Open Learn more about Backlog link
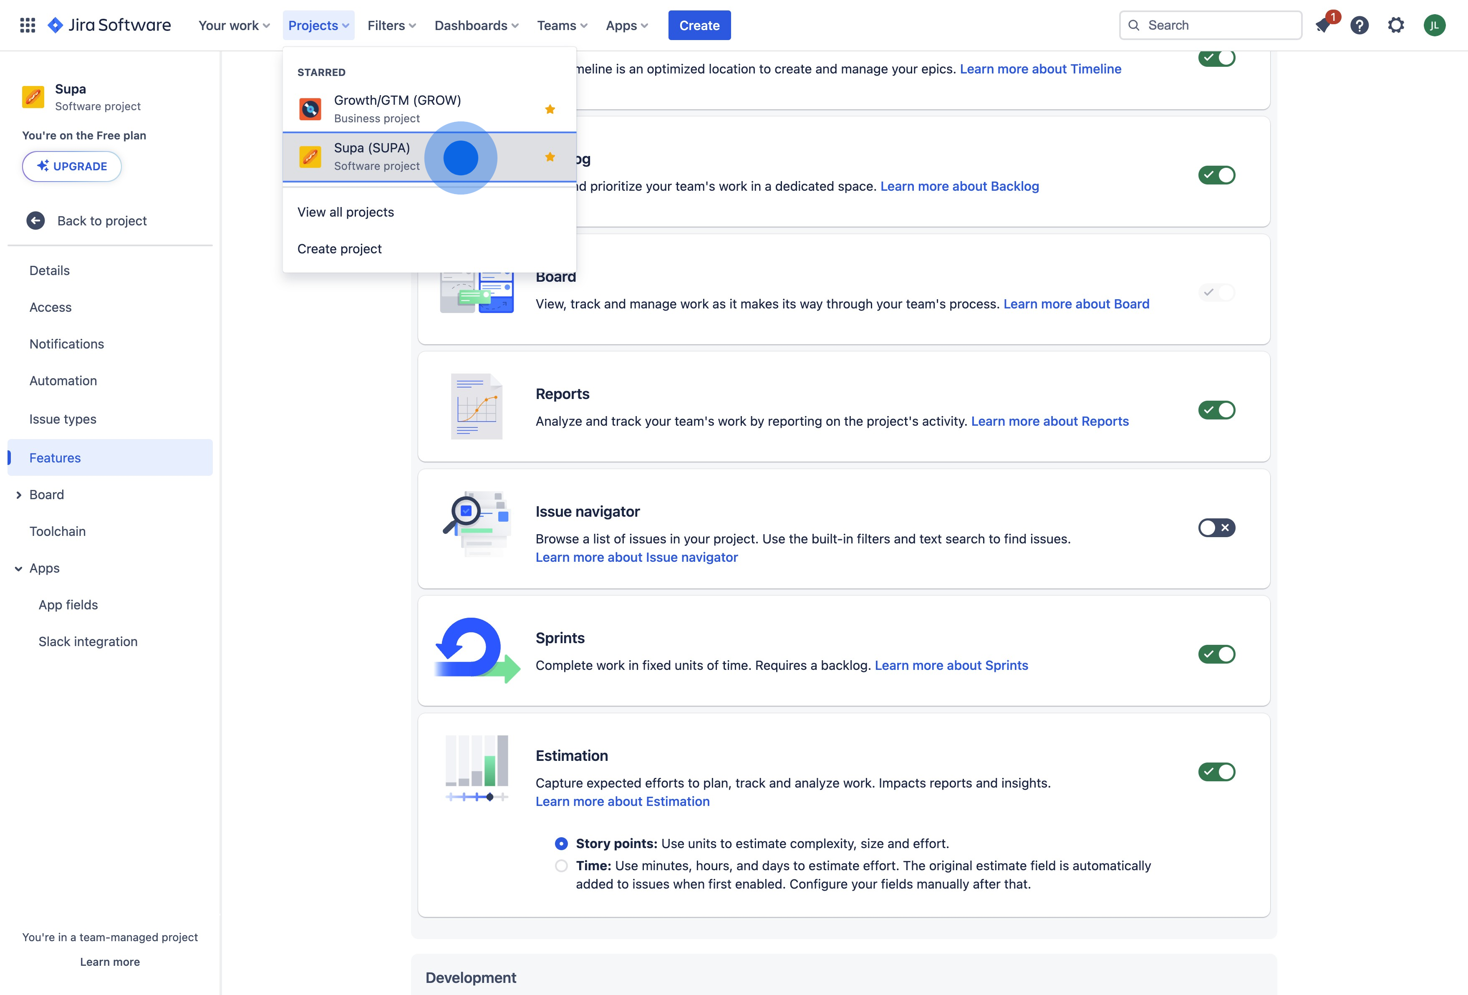This screenshot has height=995, width=1468. (x=959, y=187)
